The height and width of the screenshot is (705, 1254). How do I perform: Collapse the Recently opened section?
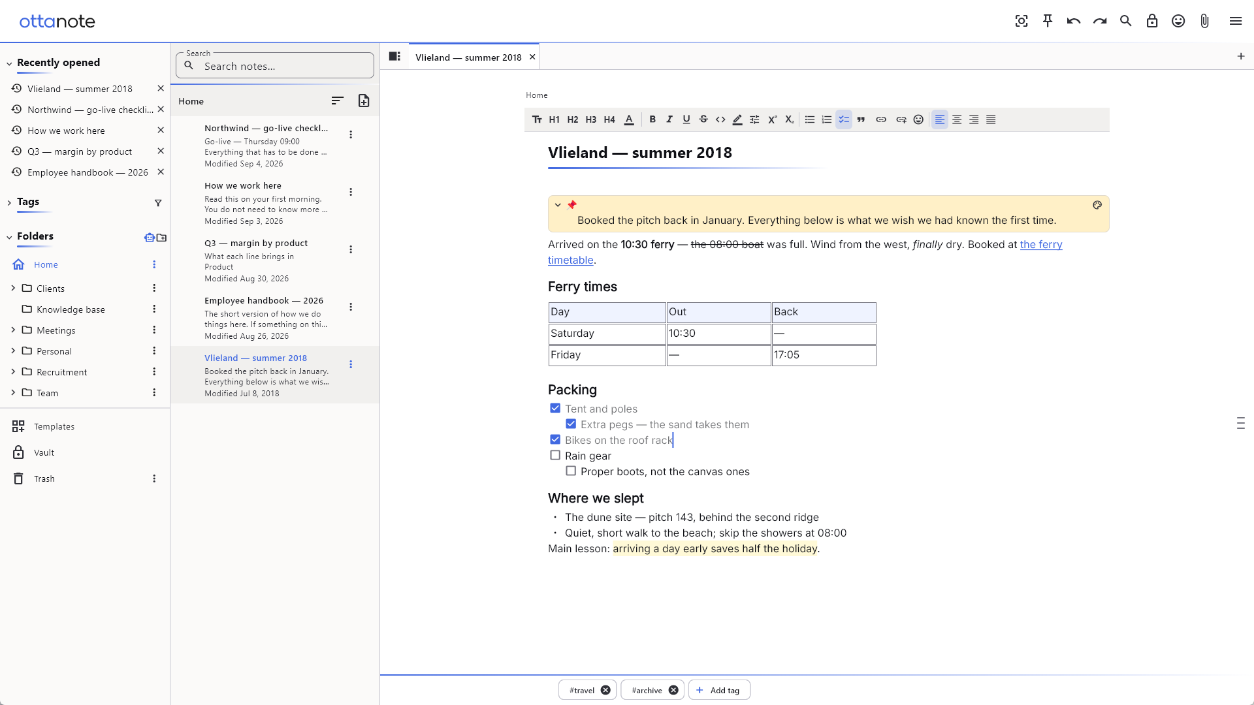pyautogui.click(x=9, y=63)
